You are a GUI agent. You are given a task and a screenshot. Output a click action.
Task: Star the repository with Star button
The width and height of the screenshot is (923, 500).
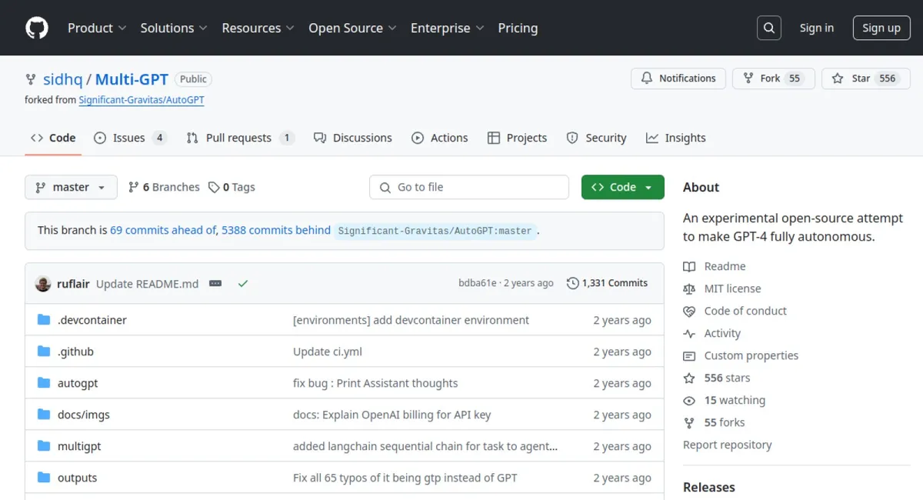(x=866, y=78)
